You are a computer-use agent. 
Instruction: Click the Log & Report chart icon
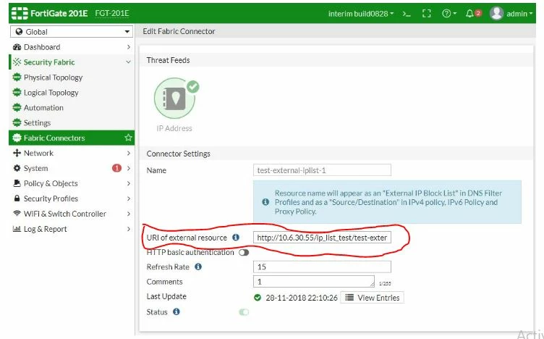pos(17,229)
